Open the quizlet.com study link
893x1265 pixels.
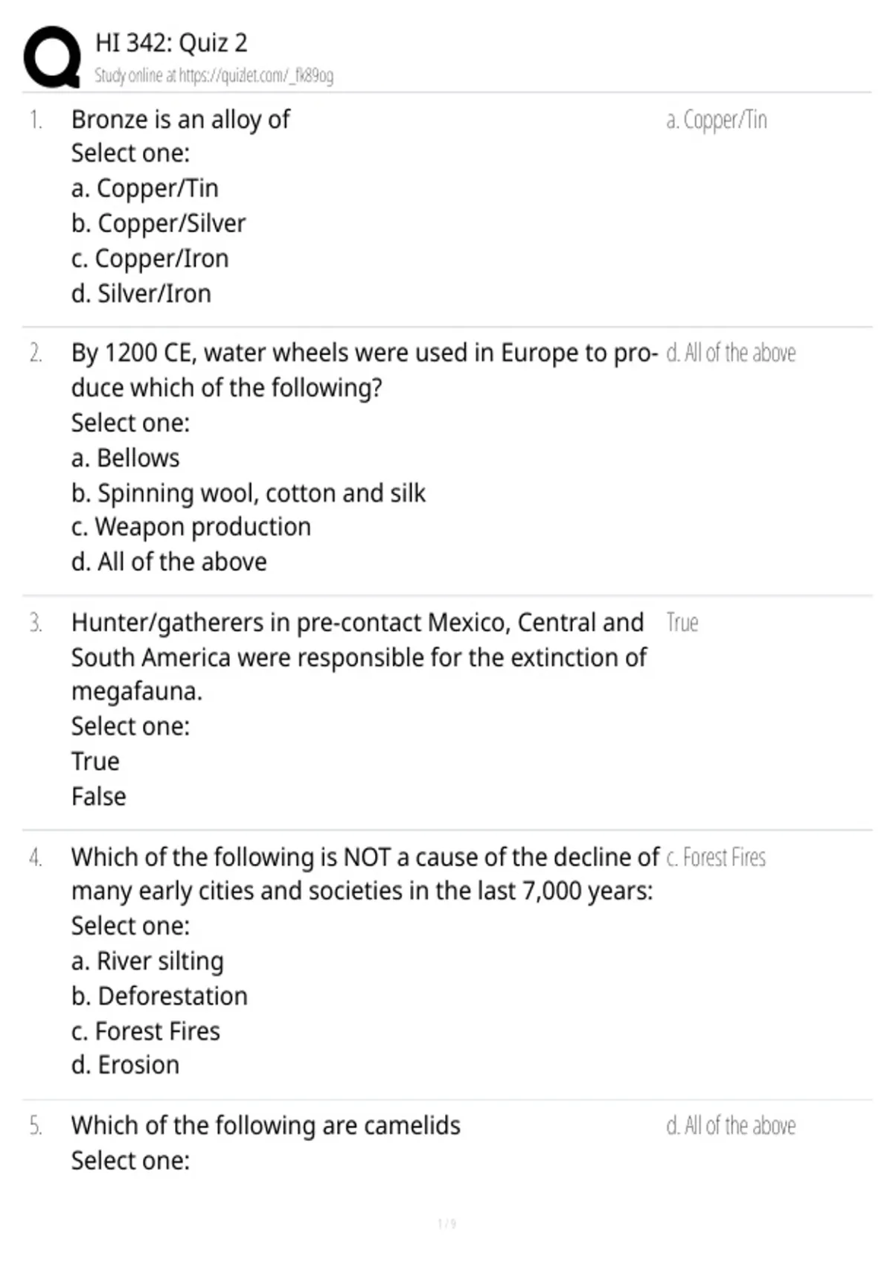pyautogui.click(x=214, y=76)
